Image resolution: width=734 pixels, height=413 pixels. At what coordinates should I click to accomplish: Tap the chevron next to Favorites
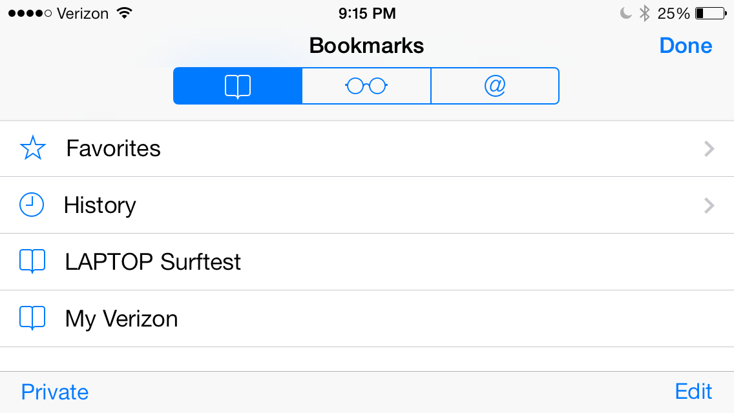709,148
